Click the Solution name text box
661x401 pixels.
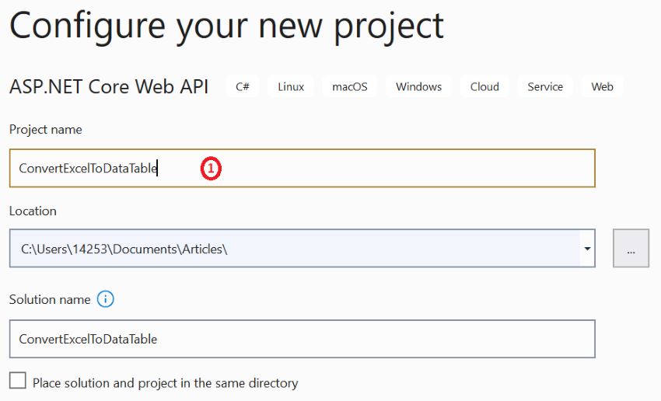303,339
